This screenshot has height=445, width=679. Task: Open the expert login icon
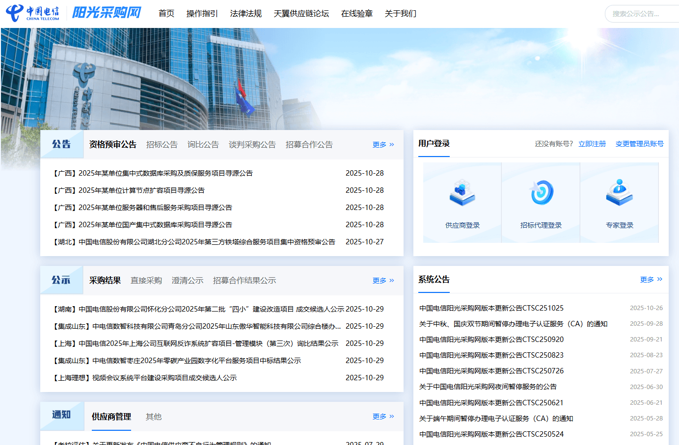pyautogui.click(x=619, y=193)
